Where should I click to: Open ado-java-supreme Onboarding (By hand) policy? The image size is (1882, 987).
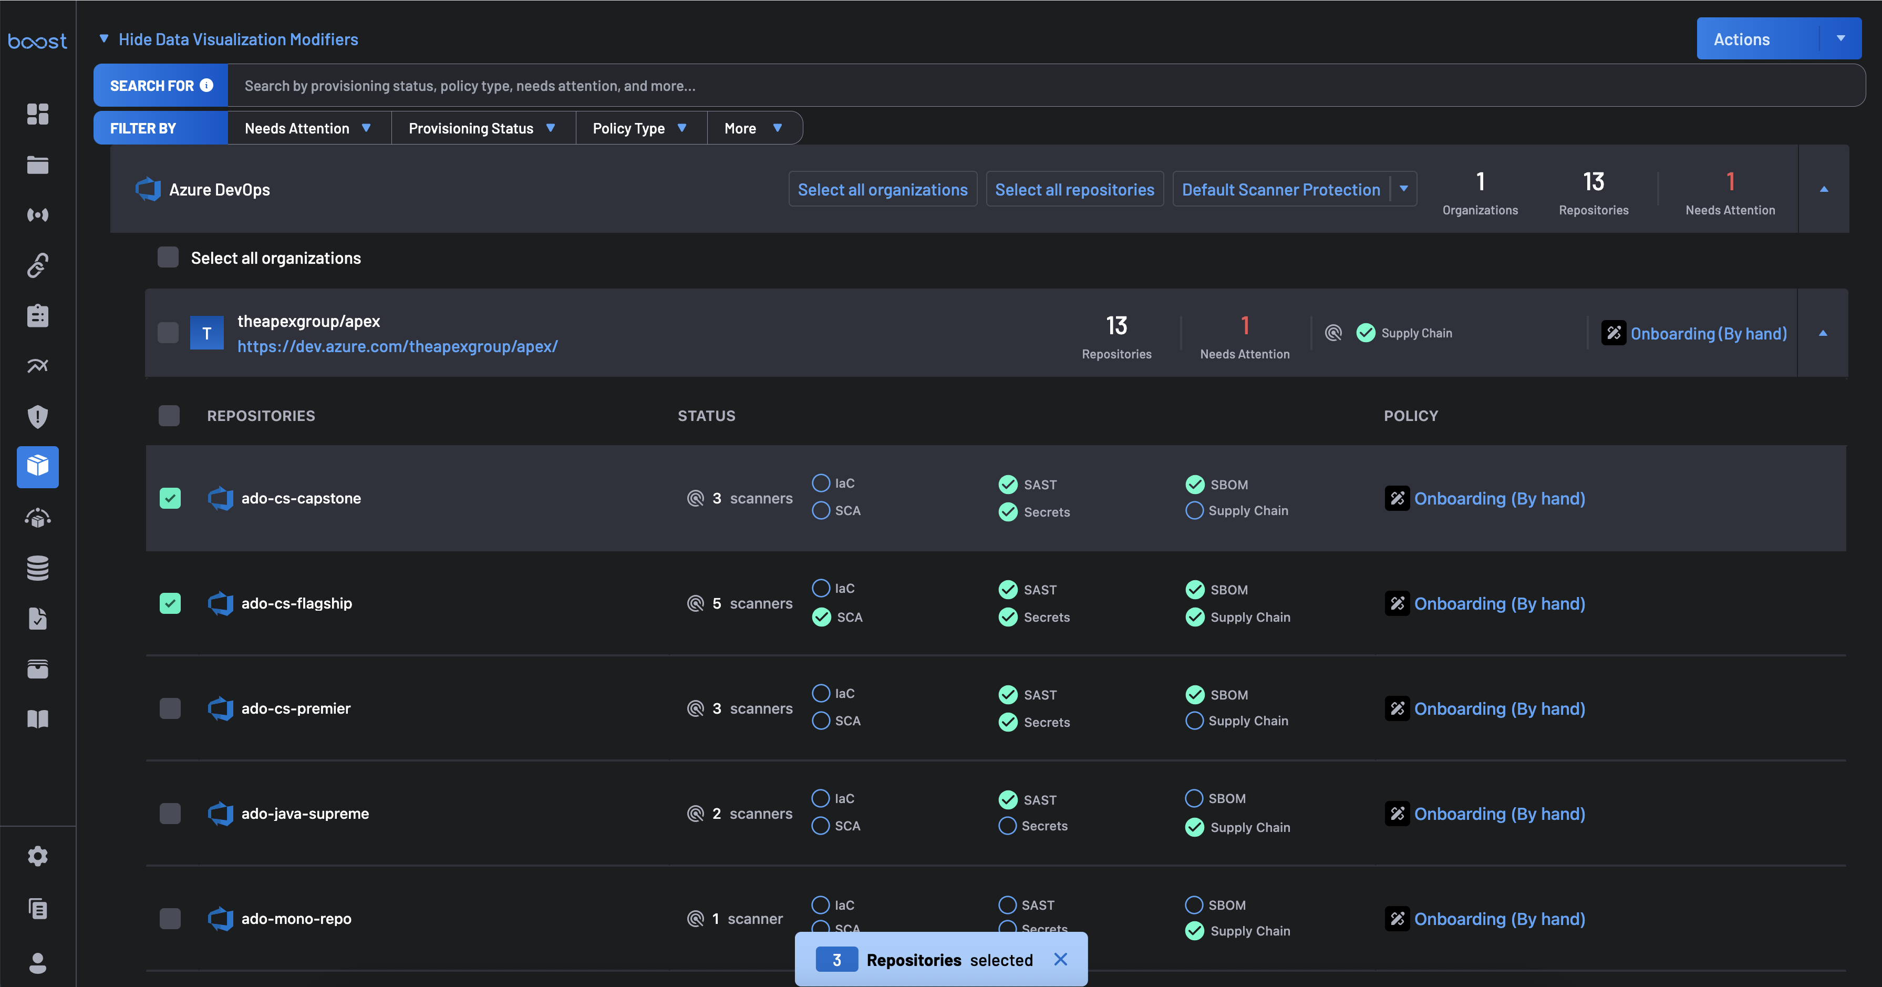click(x=1499, y=813)
